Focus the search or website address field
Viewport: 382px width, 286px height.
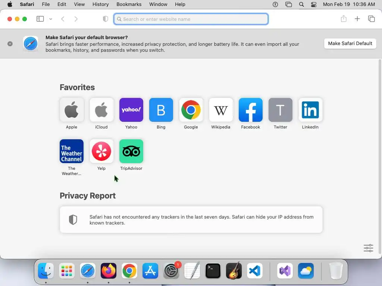[191, 19]
